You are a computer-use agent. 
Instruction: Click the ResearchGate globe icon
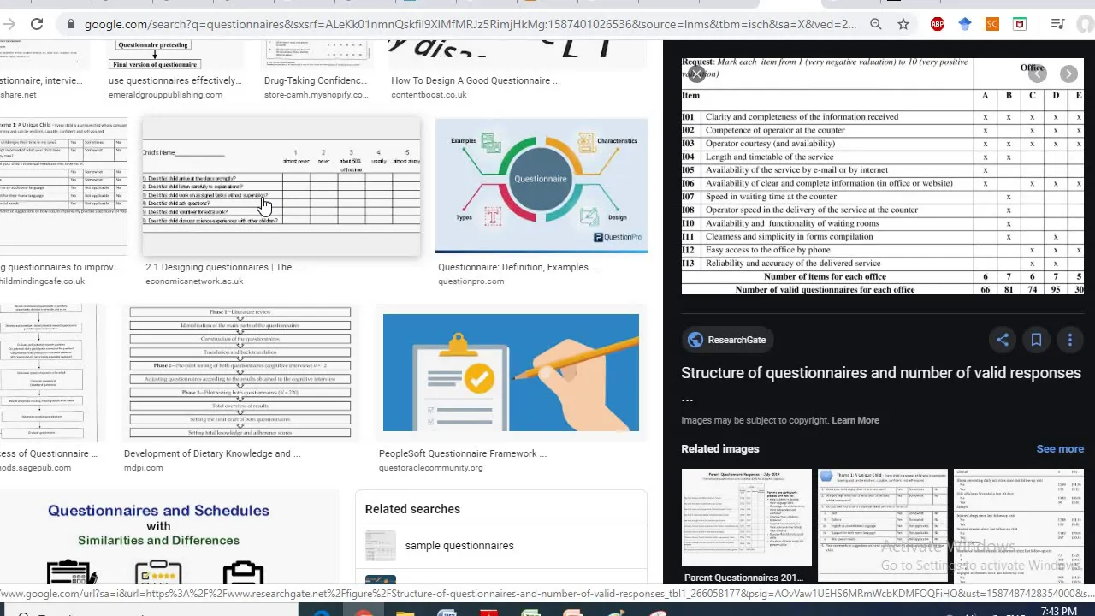click(695, 340)
